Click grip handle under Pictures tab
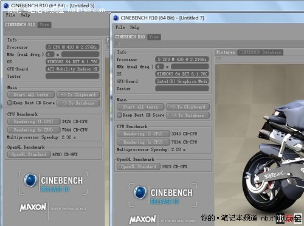Viewport: 304px width, 226px height. point(218,59)
